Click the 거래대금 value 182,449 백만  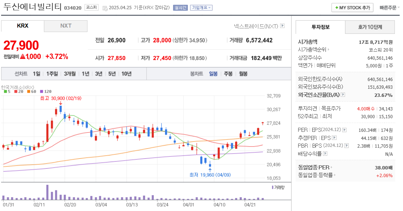pos(266,58)
